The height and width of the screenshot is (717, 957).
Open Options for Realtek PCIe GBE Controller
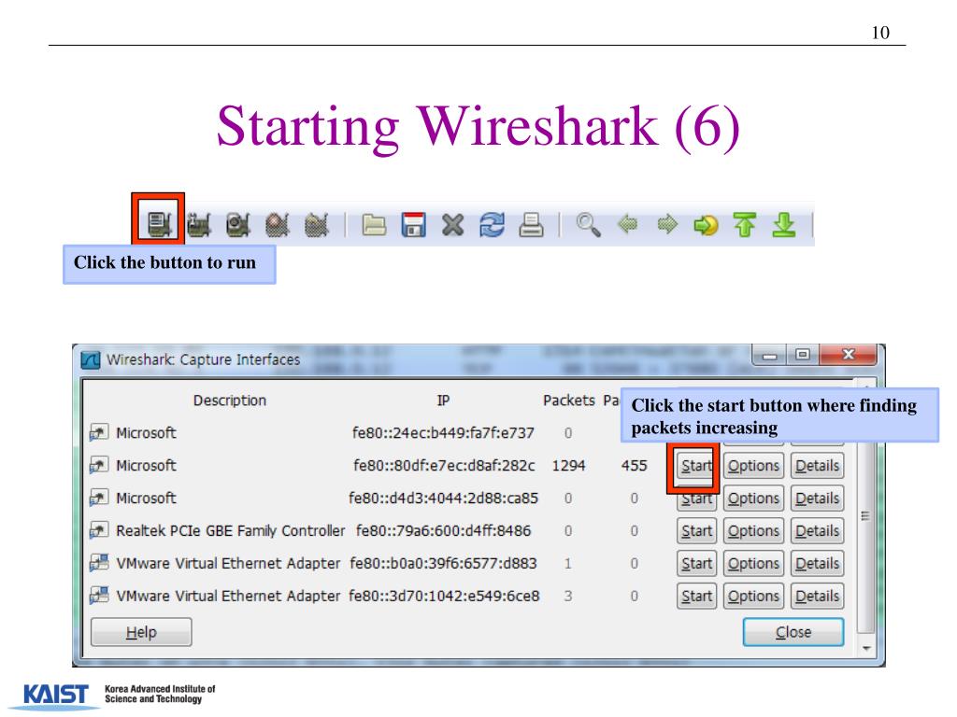click(x=754, y=531)
